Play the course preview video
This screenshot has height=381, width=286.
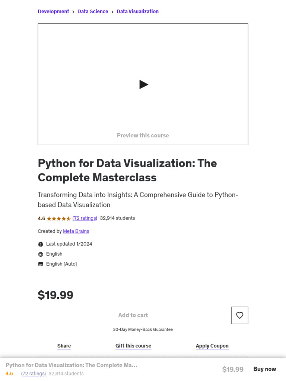pos(143,84)
